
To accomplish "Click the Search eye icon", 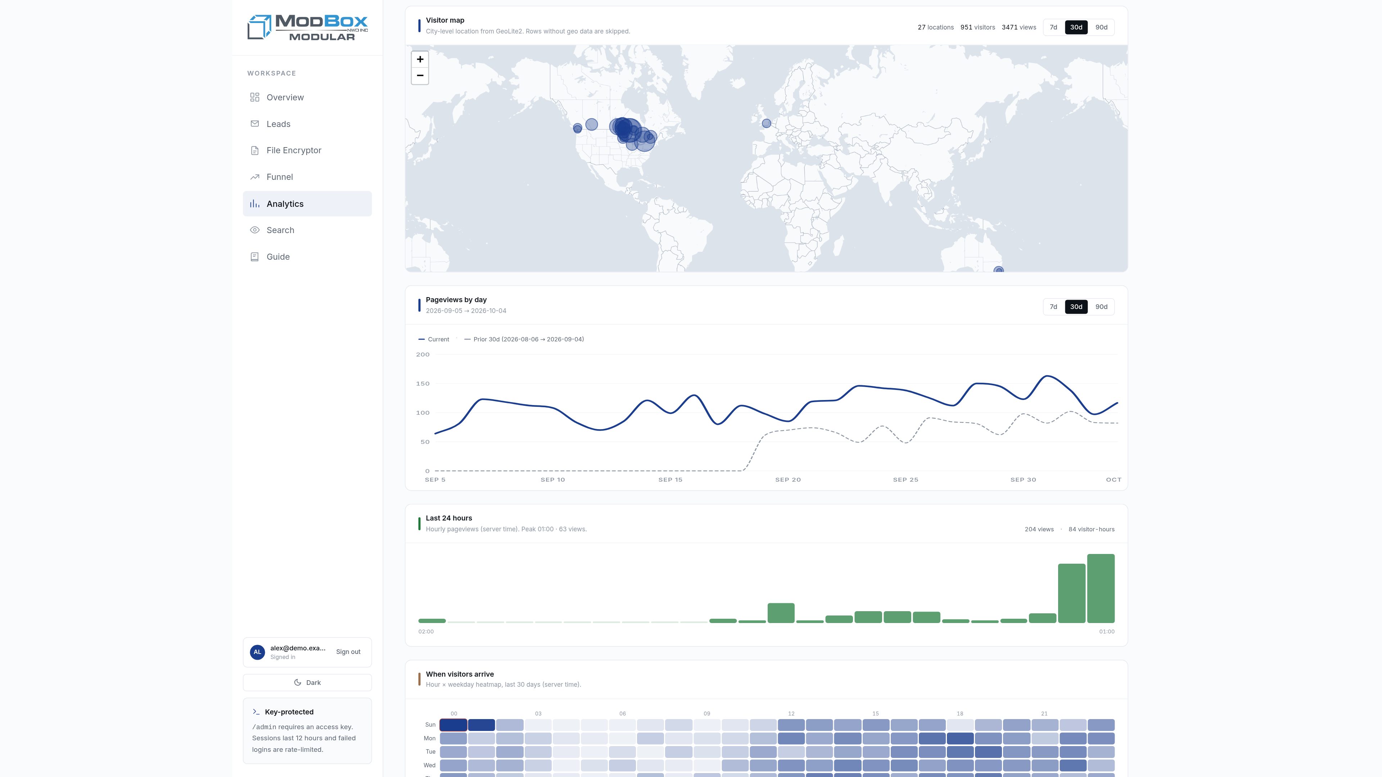I will 255,230.
